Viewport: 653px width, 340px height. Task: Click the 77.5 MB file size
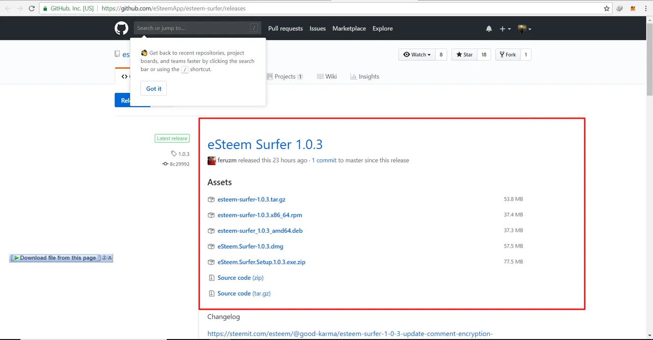click(x=513, y=262)
